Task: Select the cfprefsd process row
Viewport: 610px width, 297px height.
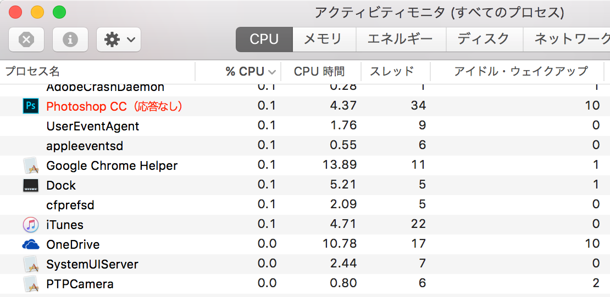Action: tap(305, 205)
